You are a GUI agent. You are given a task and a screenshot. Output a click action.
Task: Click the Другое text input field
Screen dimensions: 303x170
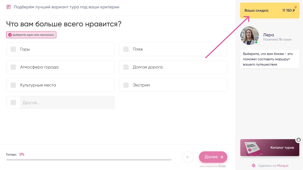click(66, 102)
